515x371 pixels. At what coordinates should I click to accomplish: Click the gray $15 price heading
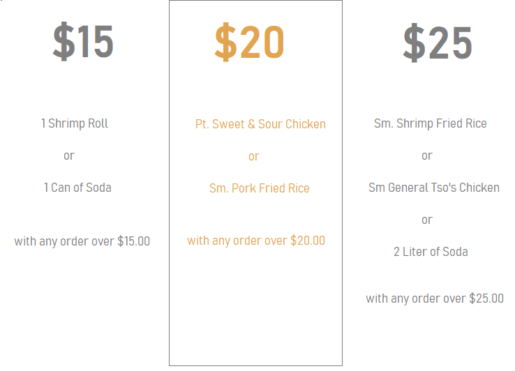(83, 42)
